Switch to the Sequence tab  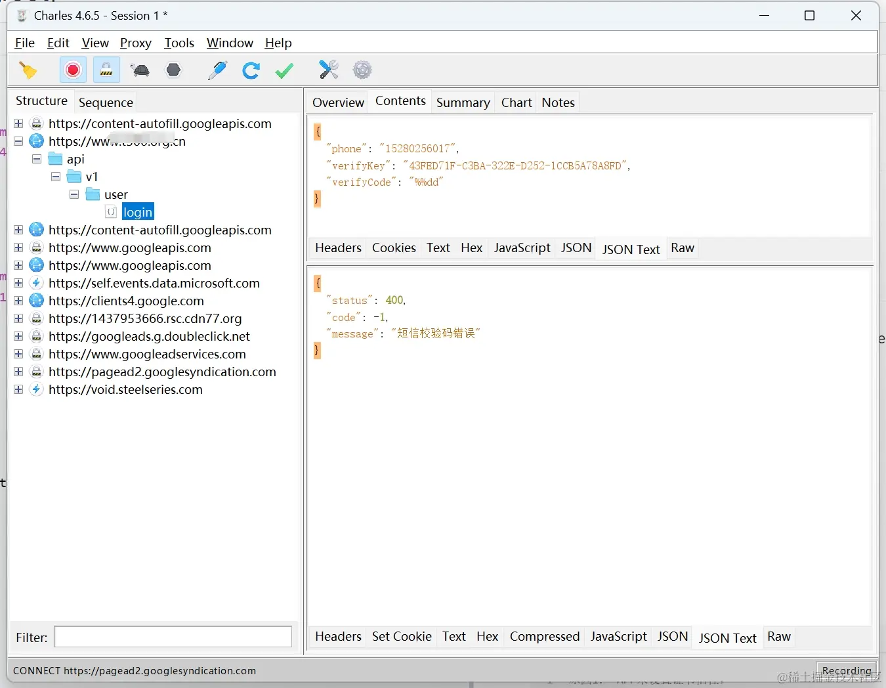(x=106, y=102)
